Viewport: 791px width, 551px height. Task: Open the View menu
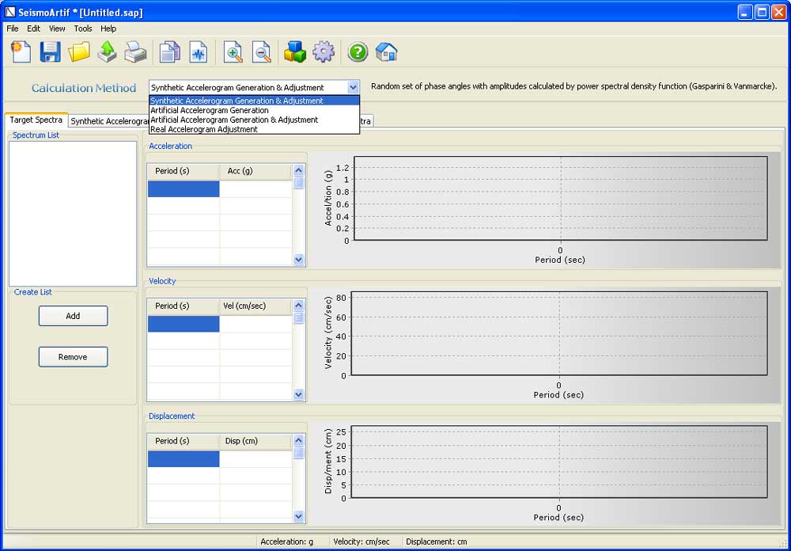[57, 28]
